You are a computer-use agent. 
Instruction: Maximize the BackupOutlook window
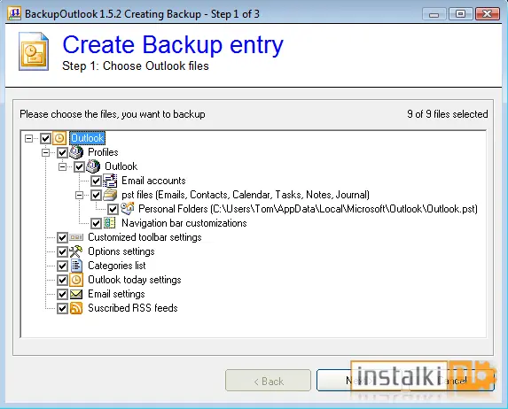[x=460, y=14]
